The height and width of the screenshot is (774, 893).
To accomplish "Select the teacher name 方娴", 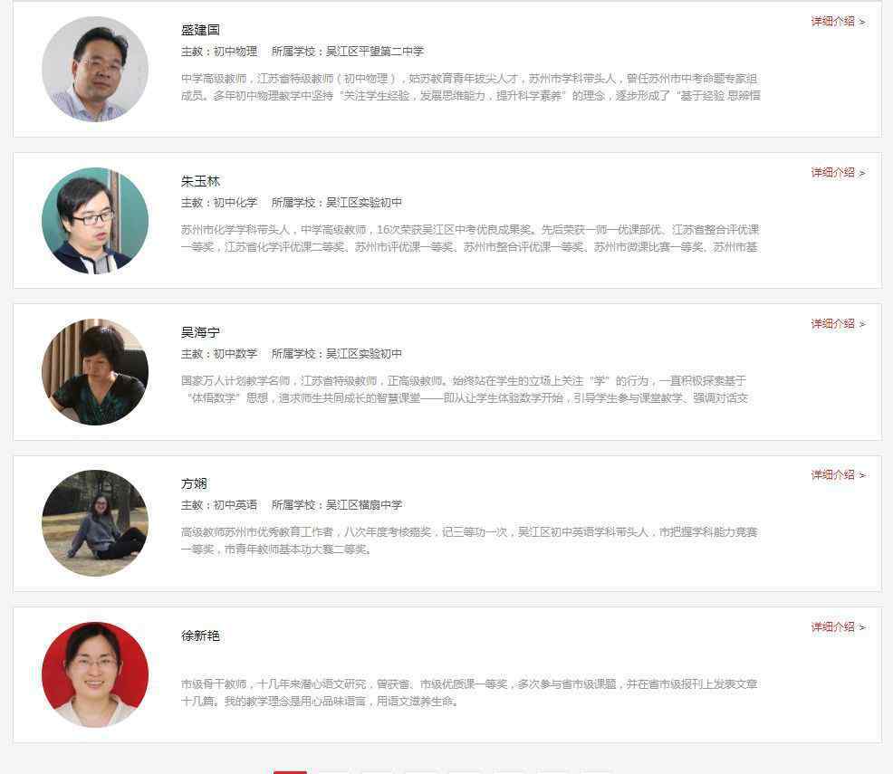I will [194, 483].
